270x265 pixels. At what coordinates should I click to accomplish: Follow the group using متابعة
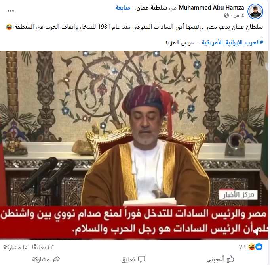123,8
